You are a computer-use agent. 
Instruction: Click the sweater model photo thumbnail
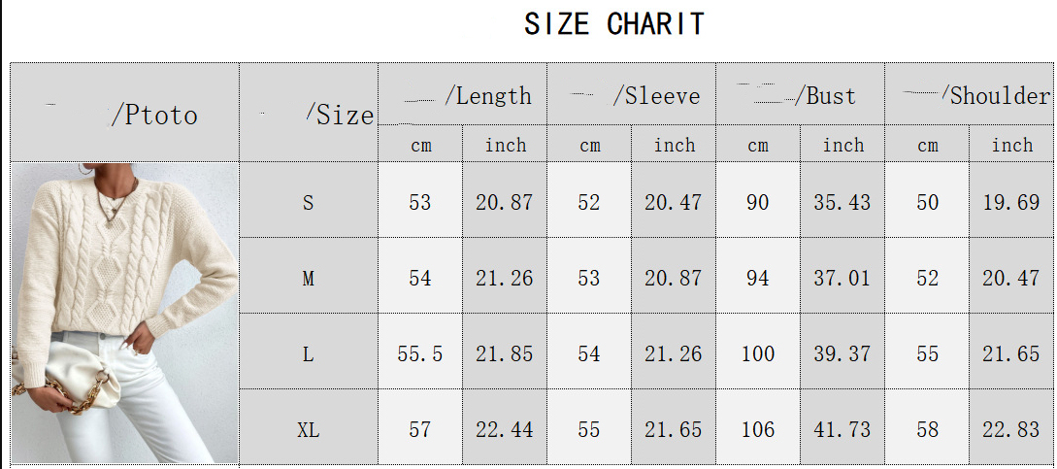pyautogui.click(x=125, y=313)
